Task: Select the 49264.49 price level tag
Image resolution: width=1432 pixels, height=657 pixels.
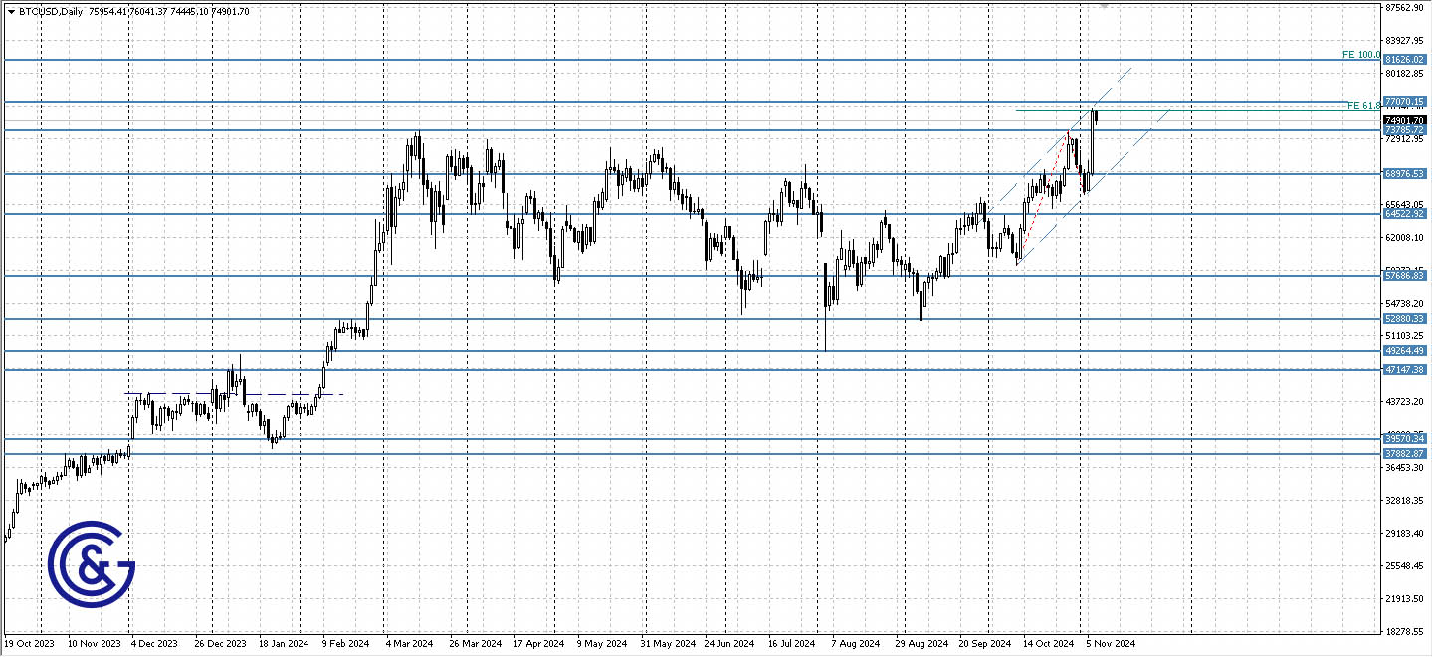Action: 1405,351
